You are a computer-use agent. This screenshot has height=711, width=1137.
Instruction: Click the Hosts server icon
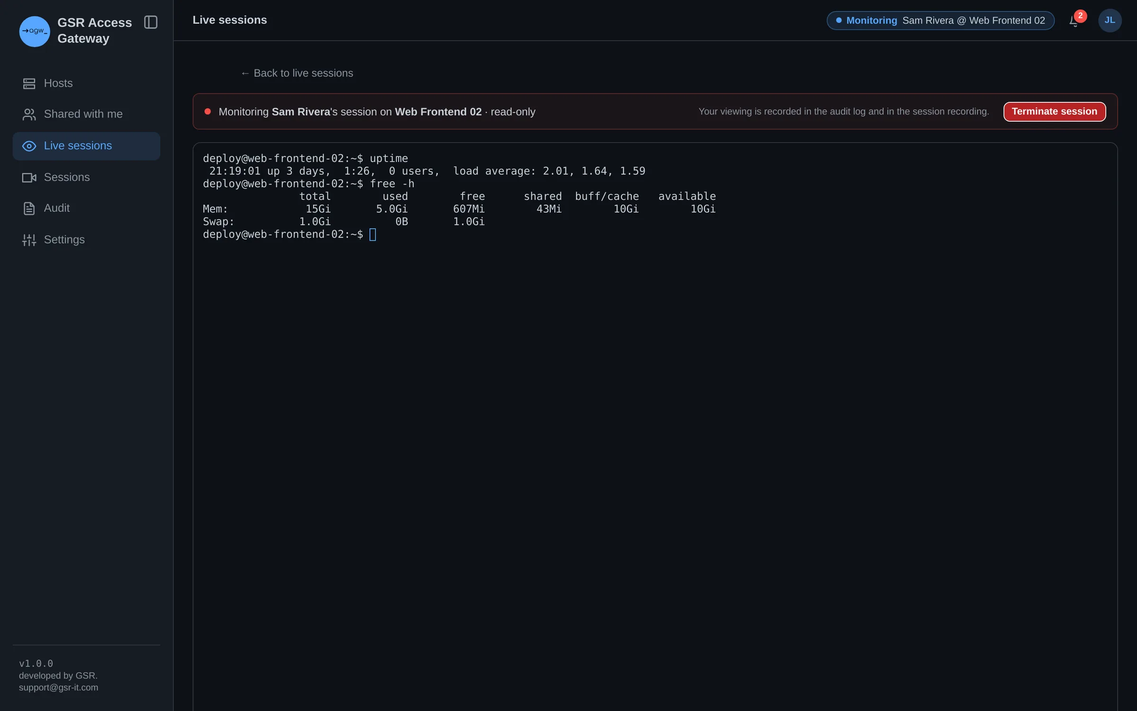(x=29, y=83)
